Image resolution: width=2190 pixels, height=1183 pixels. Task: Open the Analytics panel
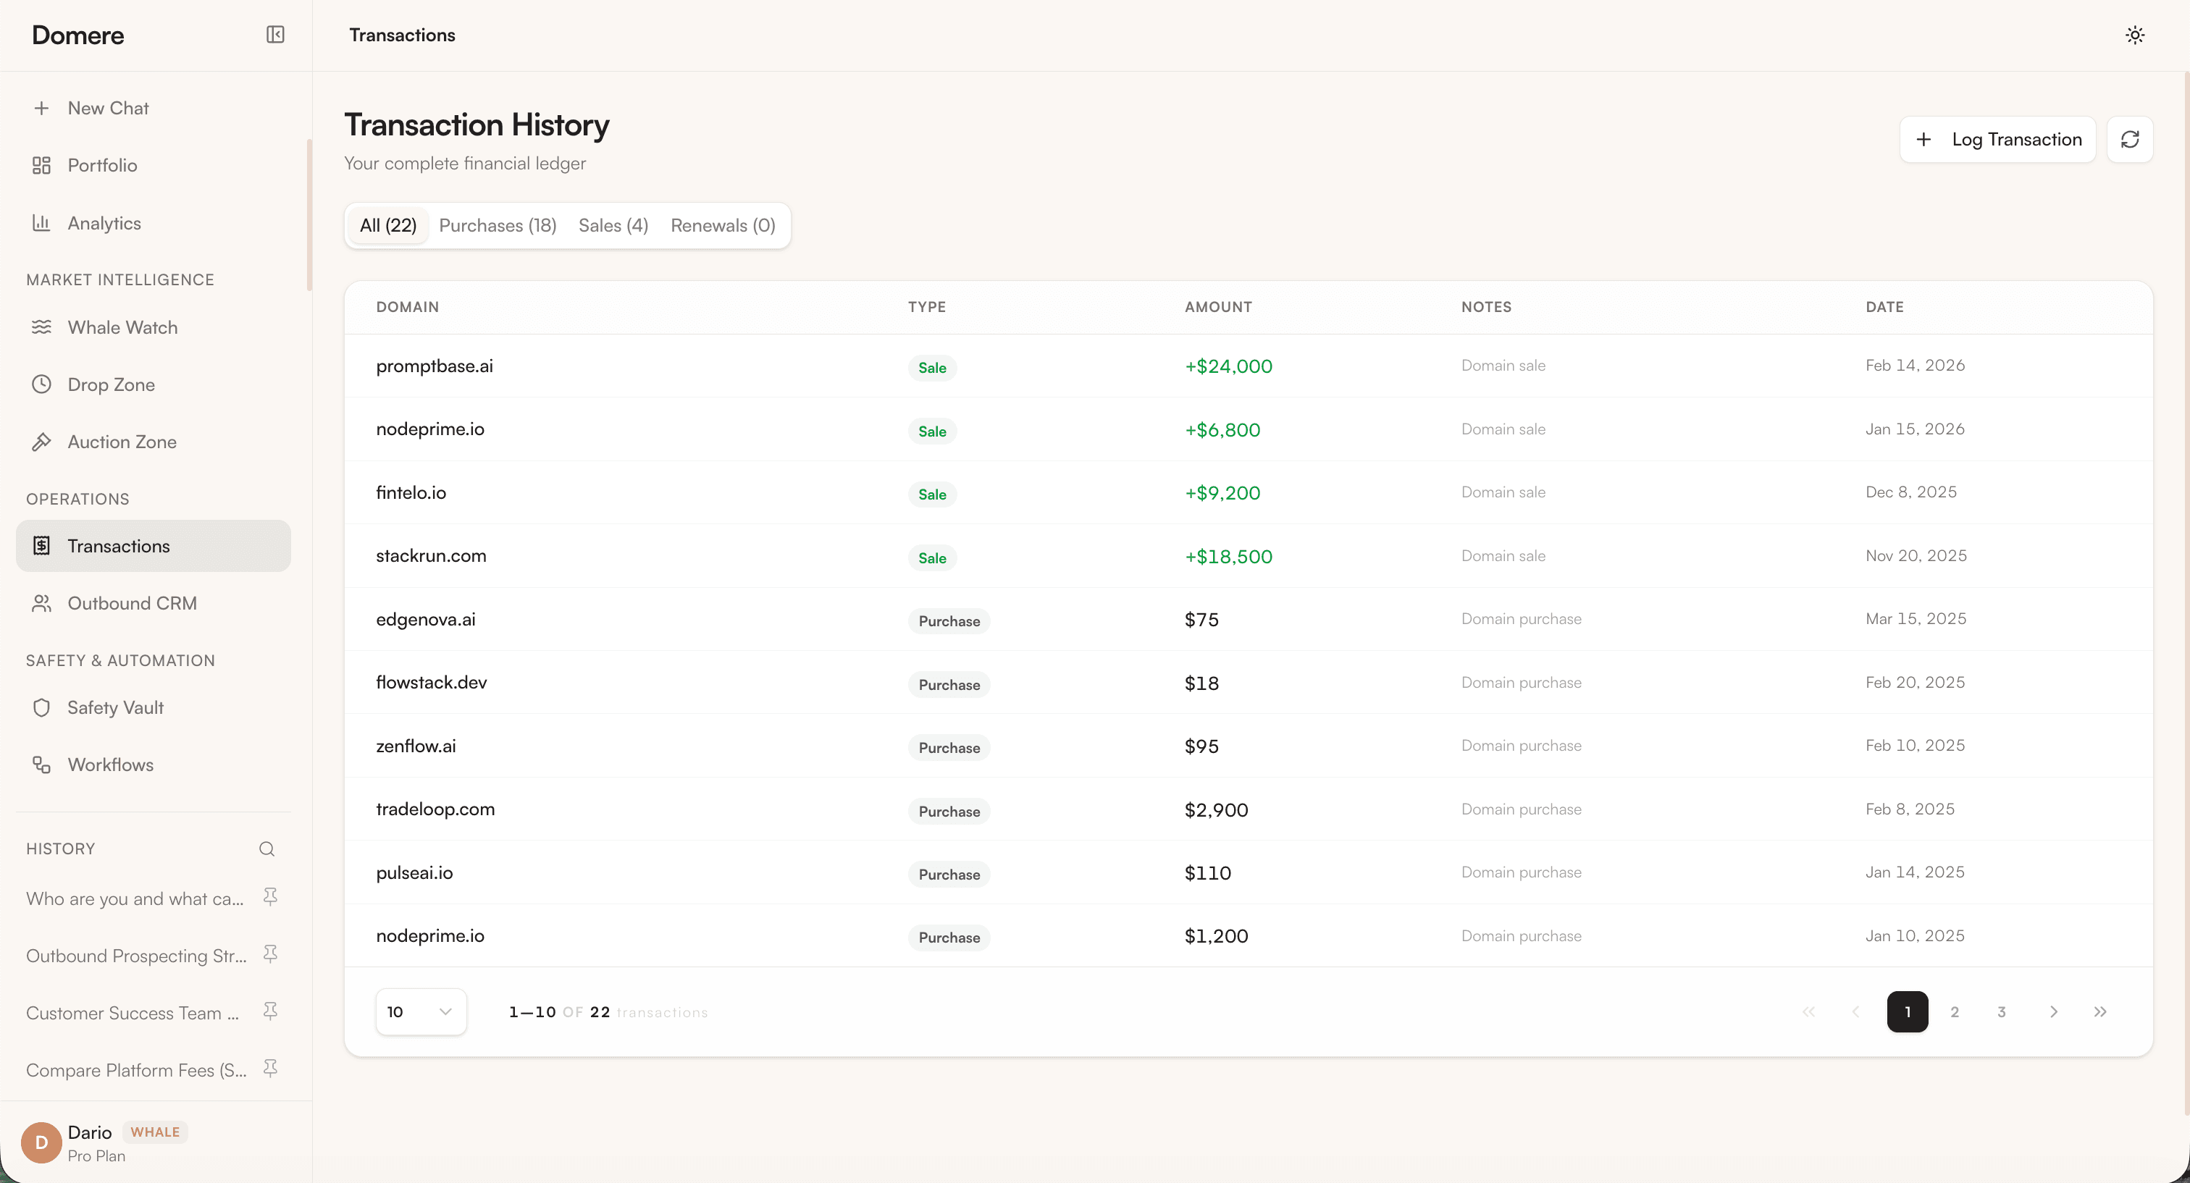[x=104, y=223]
